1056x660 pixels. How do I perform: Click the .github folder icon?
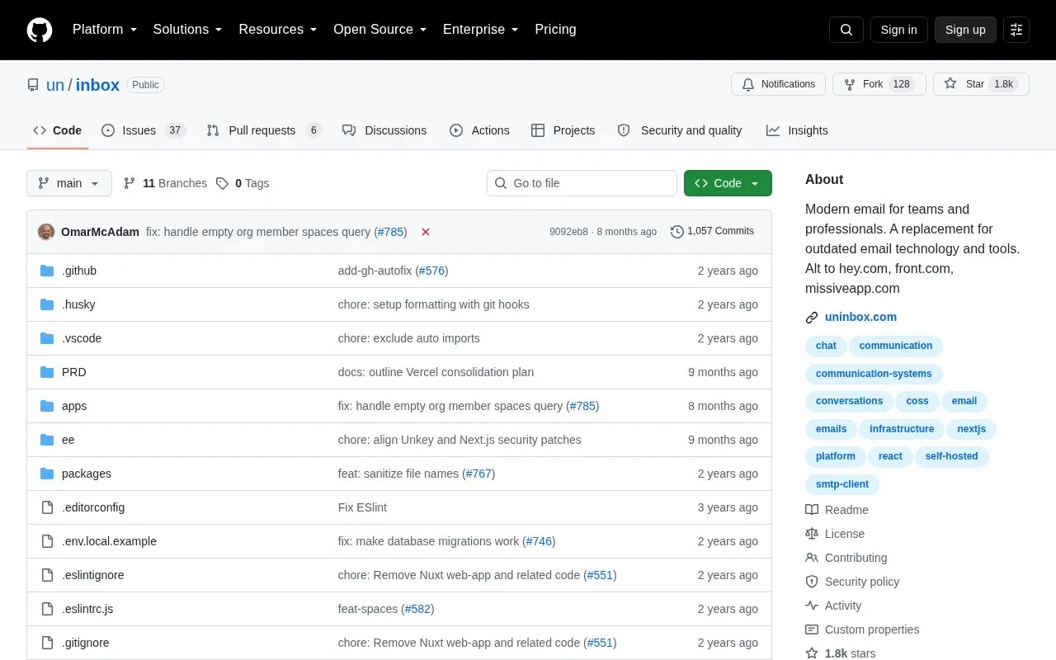coord(47,271)
